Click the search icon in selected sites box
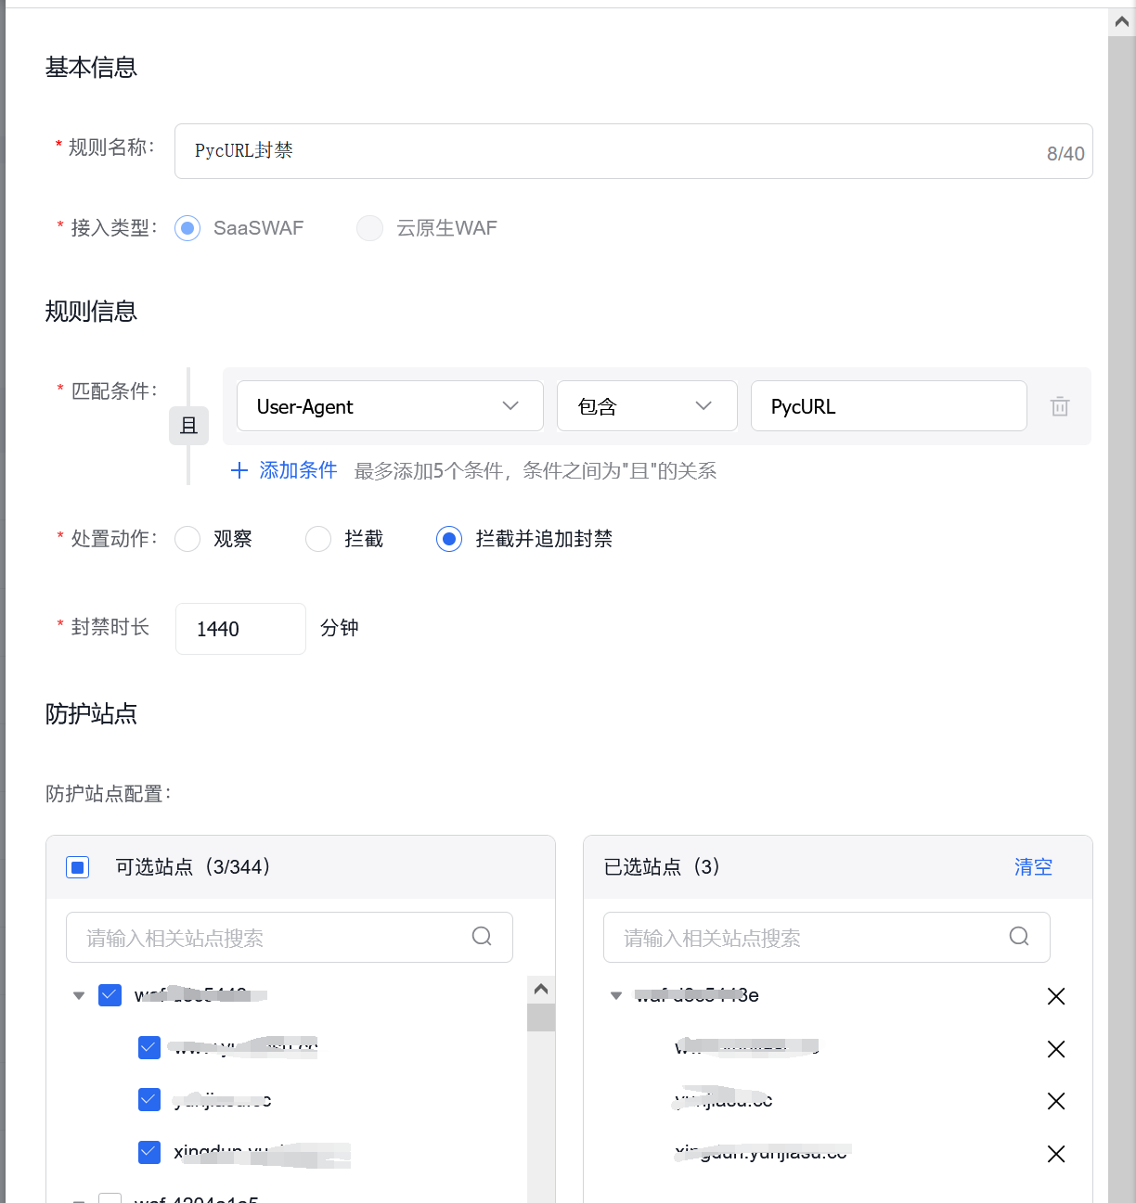Image resolution: width=1136 pixels, height=1203 pixels. (x=1019, y=937)
